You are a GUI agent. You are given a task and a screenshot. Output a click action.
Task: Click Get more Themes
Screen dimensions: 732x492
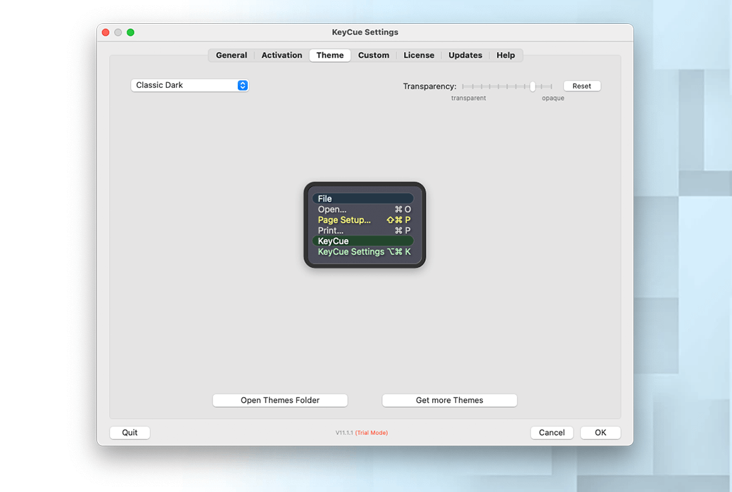pyautogui.click(x=449, y=400)
